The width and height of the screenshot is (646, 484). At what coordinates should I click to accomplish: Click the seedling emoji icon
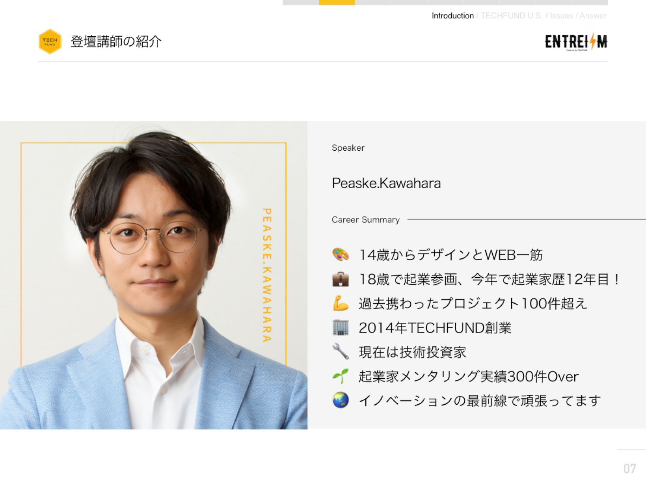[341, 376]
